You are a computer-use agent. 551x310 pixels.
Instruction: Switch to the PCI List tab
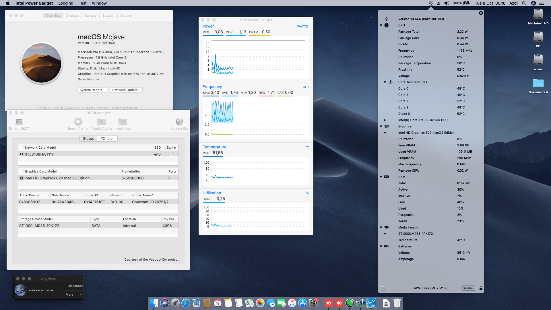tap(107, 138)
